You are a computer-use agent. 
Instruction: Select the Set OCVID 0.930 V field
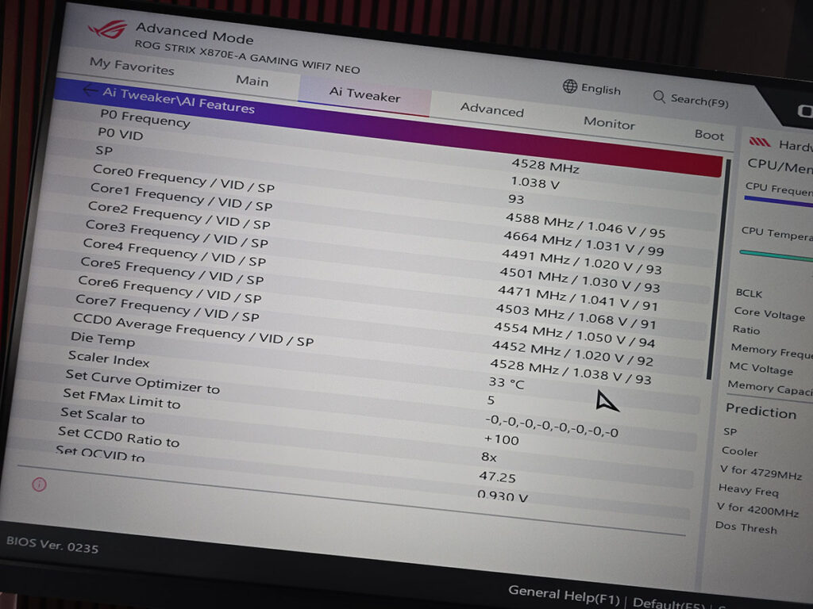[503, 497]
